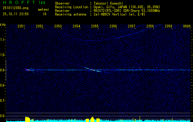Click the kHz axis unit label

[x=3, y=24]
